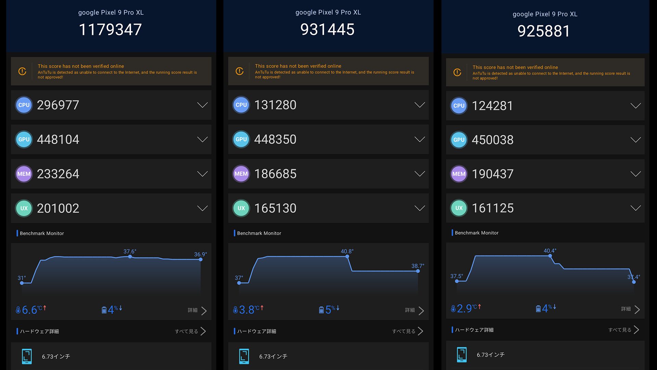The image size is (657, 370).
Task: Click the GPU icon showing 448350
Action: [241, 139]
